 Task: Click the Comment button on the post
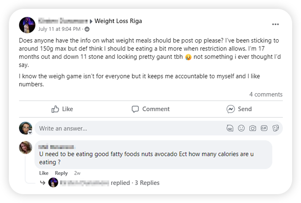(x=150, y=109)
